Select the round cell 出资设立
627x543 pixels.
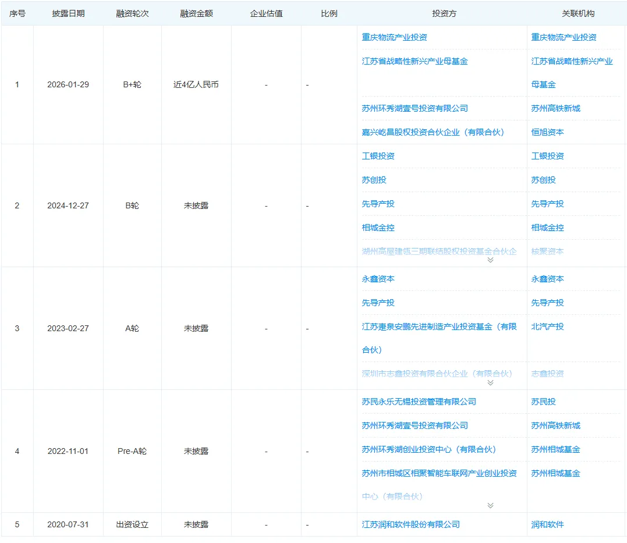132,524
